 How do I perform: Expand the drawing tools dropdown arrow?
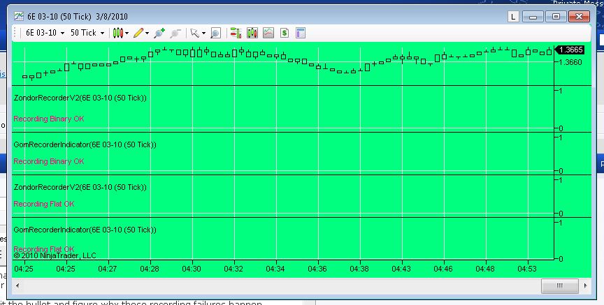[x=147, y=34]
